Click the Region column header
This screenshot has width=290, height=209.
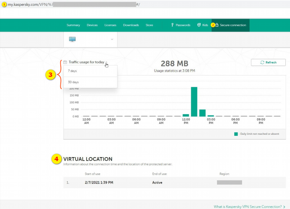coord(224,174)
